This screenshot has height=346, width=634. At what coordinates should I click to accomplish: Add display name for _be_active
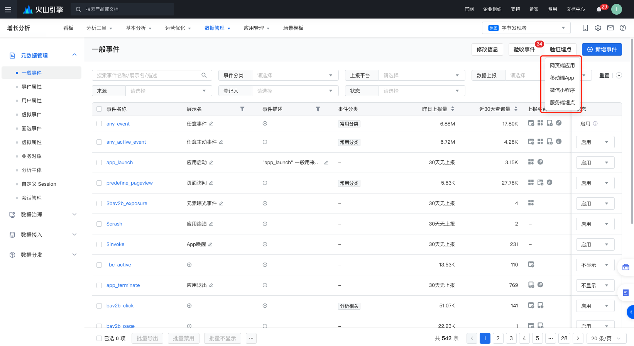tap(189, 265)
